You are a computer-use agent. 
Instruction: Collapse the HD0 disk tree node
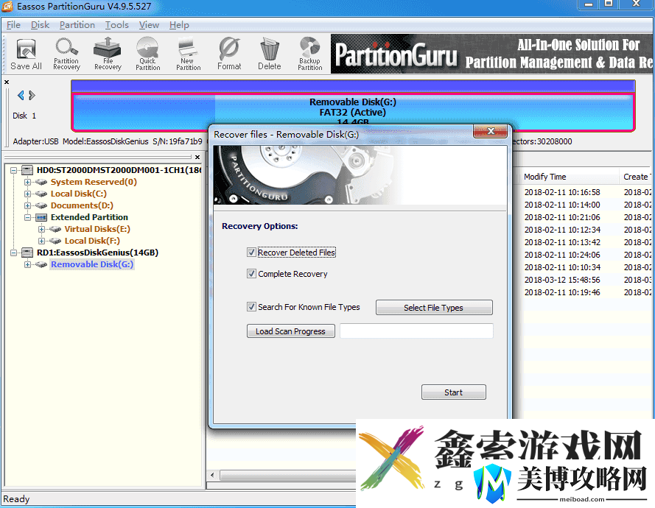(x=13, y=170)
